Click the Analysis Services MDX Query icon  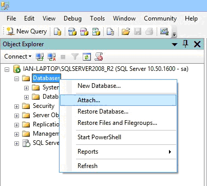[72, 31]
